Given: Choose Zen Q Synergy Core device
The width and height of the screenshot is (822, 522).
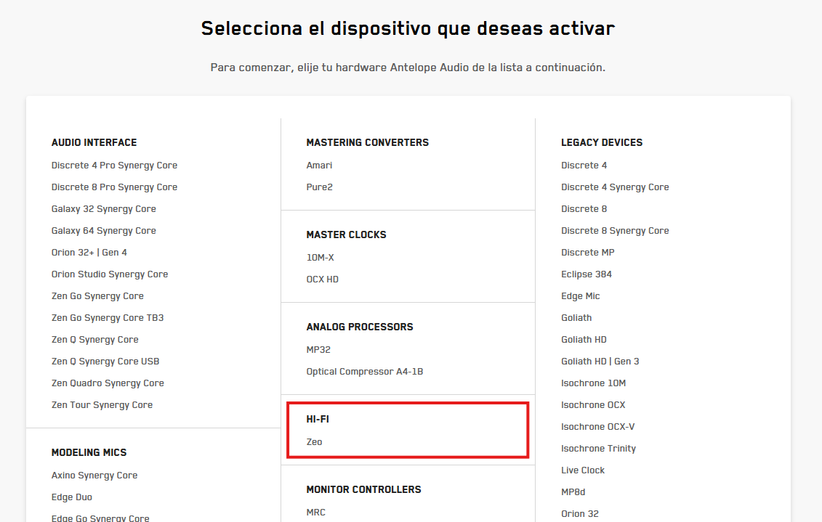Looking at the screenshot, I should tap(95, 340).
